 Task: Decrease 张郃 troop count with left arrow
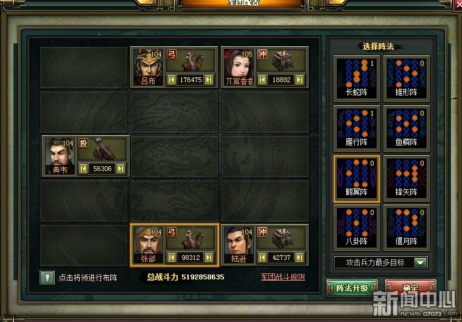click(x=172, y=257)
